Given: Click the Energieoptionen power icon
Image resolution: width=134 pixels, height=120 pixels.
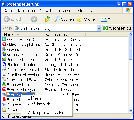Looking at the screenshot, I should click(x=4, y=95).
